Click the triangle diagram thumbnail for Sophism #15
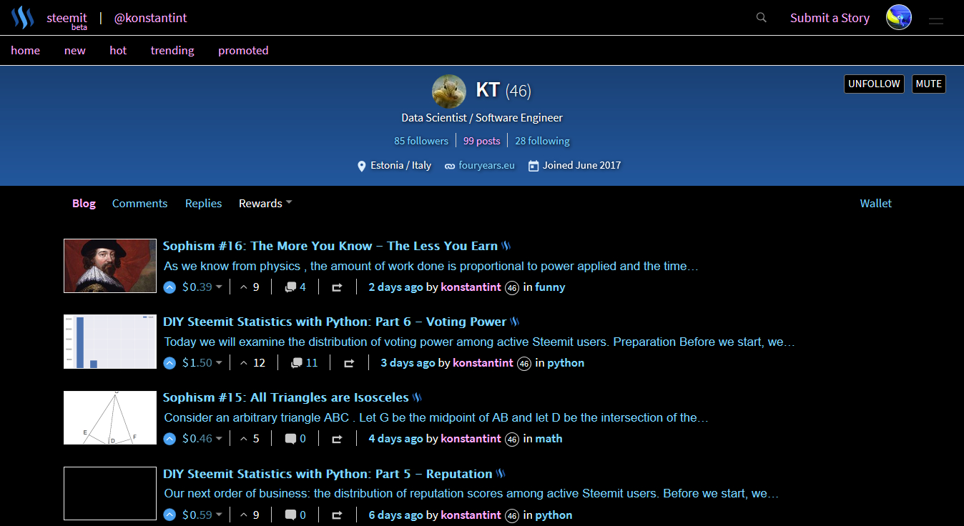The image size is (964, 526). point(110,417)
